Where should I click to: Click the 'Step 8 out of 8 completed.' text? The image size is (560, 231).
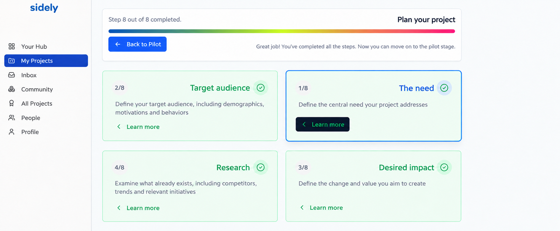[x=145, y=20]
